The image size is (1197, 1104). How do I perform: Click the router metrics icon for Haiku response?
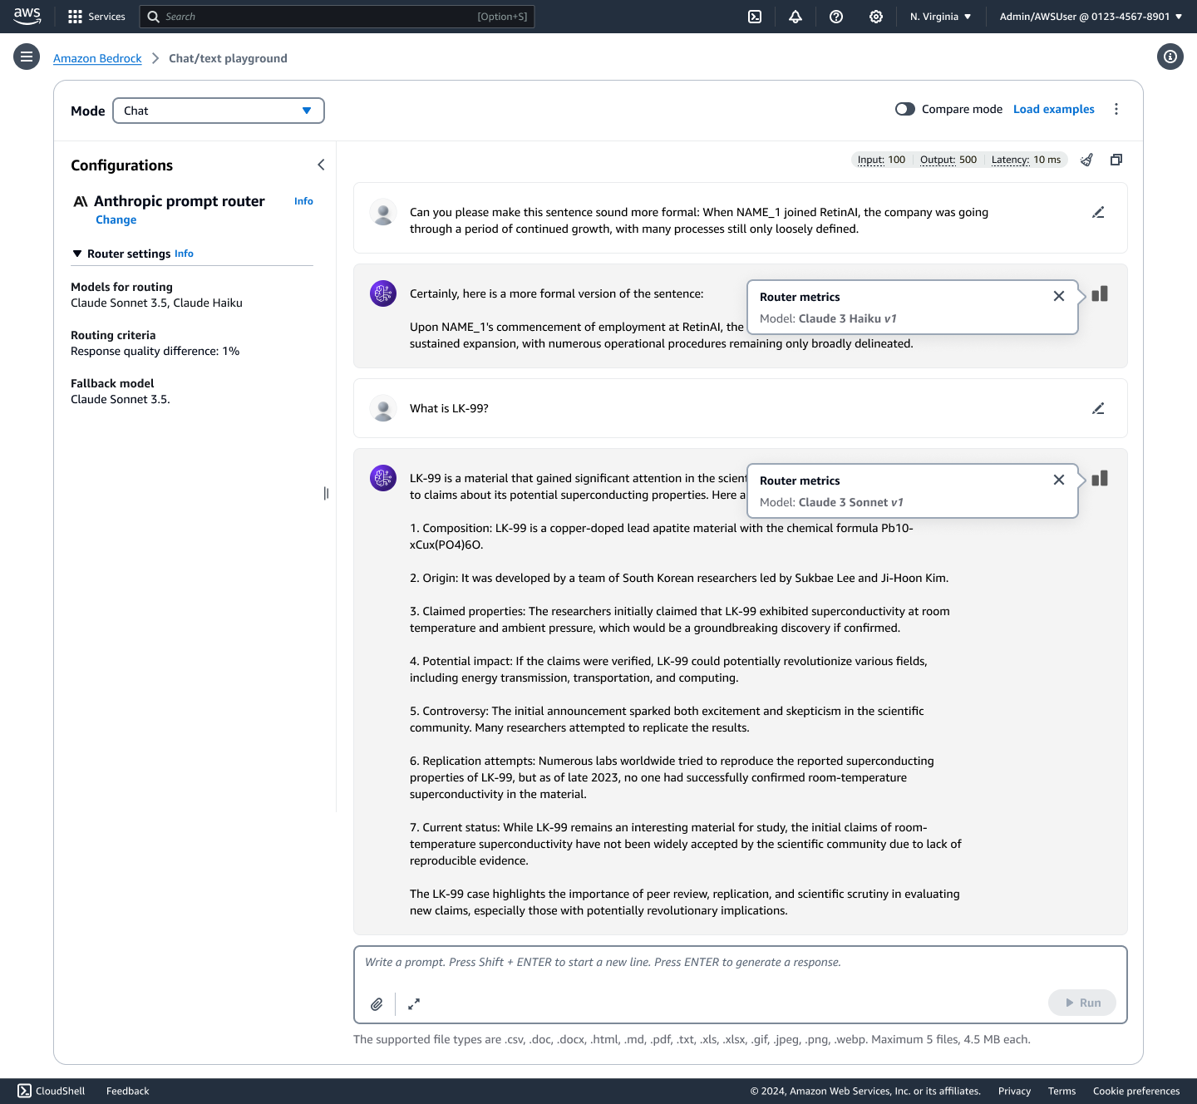(x=1100, y=294)
